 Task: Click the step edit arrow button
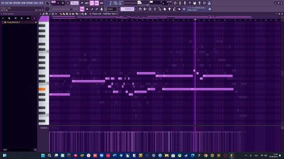tap(87, 9)
